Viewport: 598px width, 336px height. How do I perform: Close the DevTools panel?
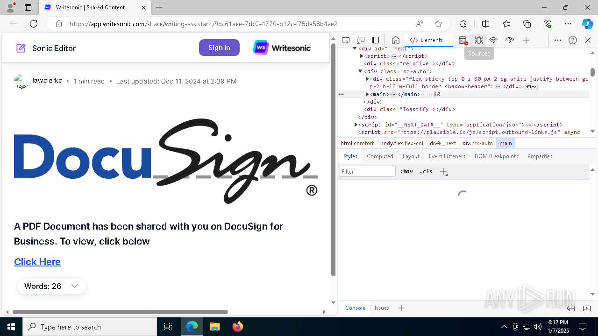coord(588,40)
